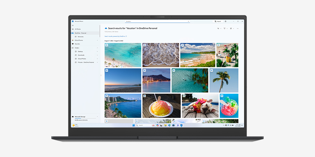Open the sunset horizon beach photo
Image resolution: width=315 pixels, height=157 pixels.
click(123, 80)
